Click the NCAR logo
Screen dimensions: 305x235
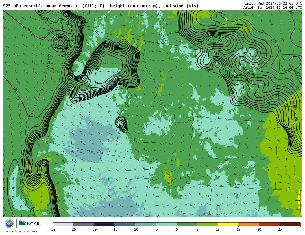[x=30, y=223]
